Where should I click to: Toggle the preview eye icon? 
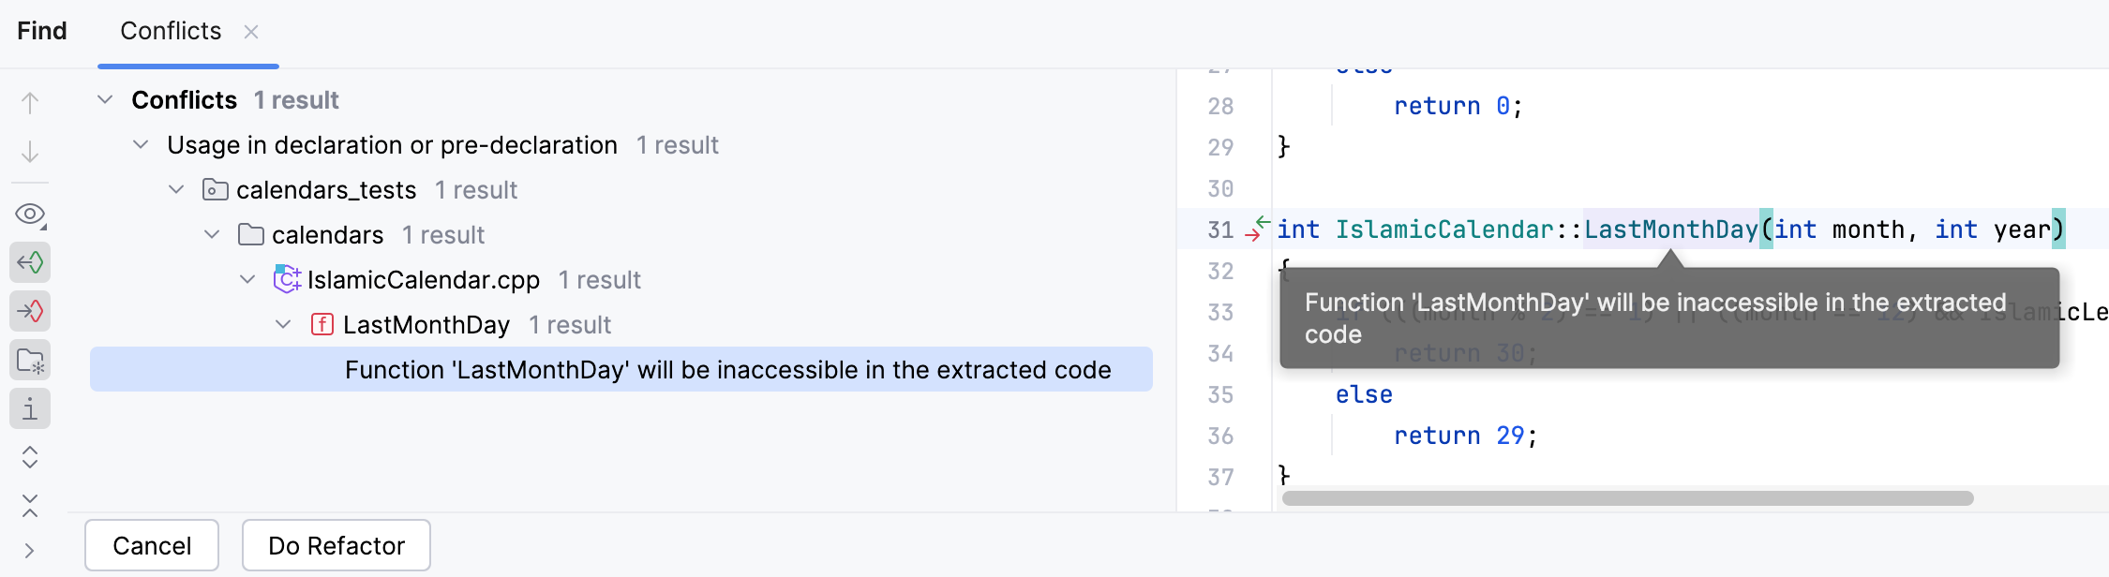(29, 214)
